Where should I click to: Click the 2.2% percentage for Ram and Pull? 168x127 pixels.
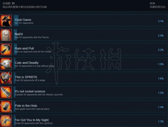[161, 50]
